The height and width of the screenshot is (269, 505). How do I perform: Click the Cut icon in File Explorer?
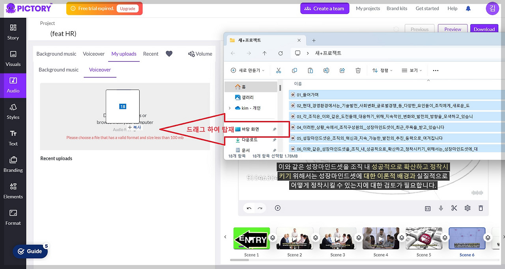[279, 71]
